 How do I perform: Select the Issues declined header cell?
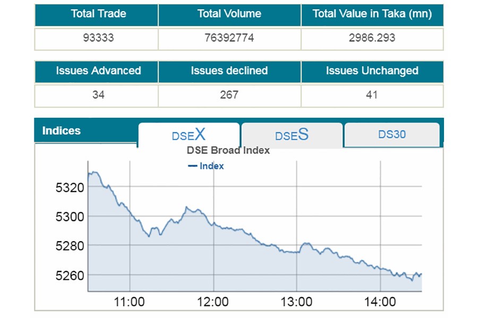click(229, 71)
